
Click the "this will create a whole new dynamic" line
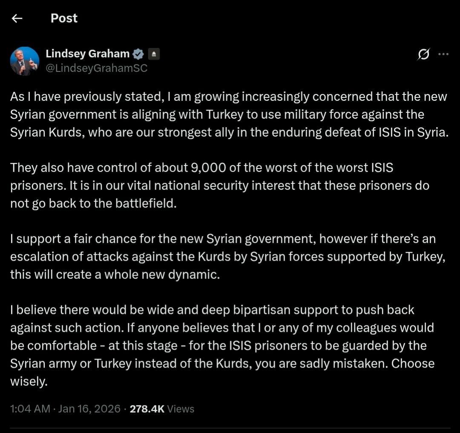click(x=115, y=274)
